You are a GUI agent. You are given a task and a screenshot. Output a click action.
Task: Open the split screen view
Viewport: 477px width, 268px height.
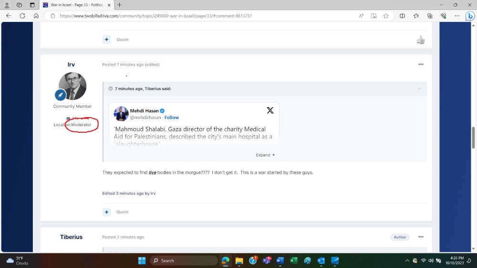click(402, 16)
